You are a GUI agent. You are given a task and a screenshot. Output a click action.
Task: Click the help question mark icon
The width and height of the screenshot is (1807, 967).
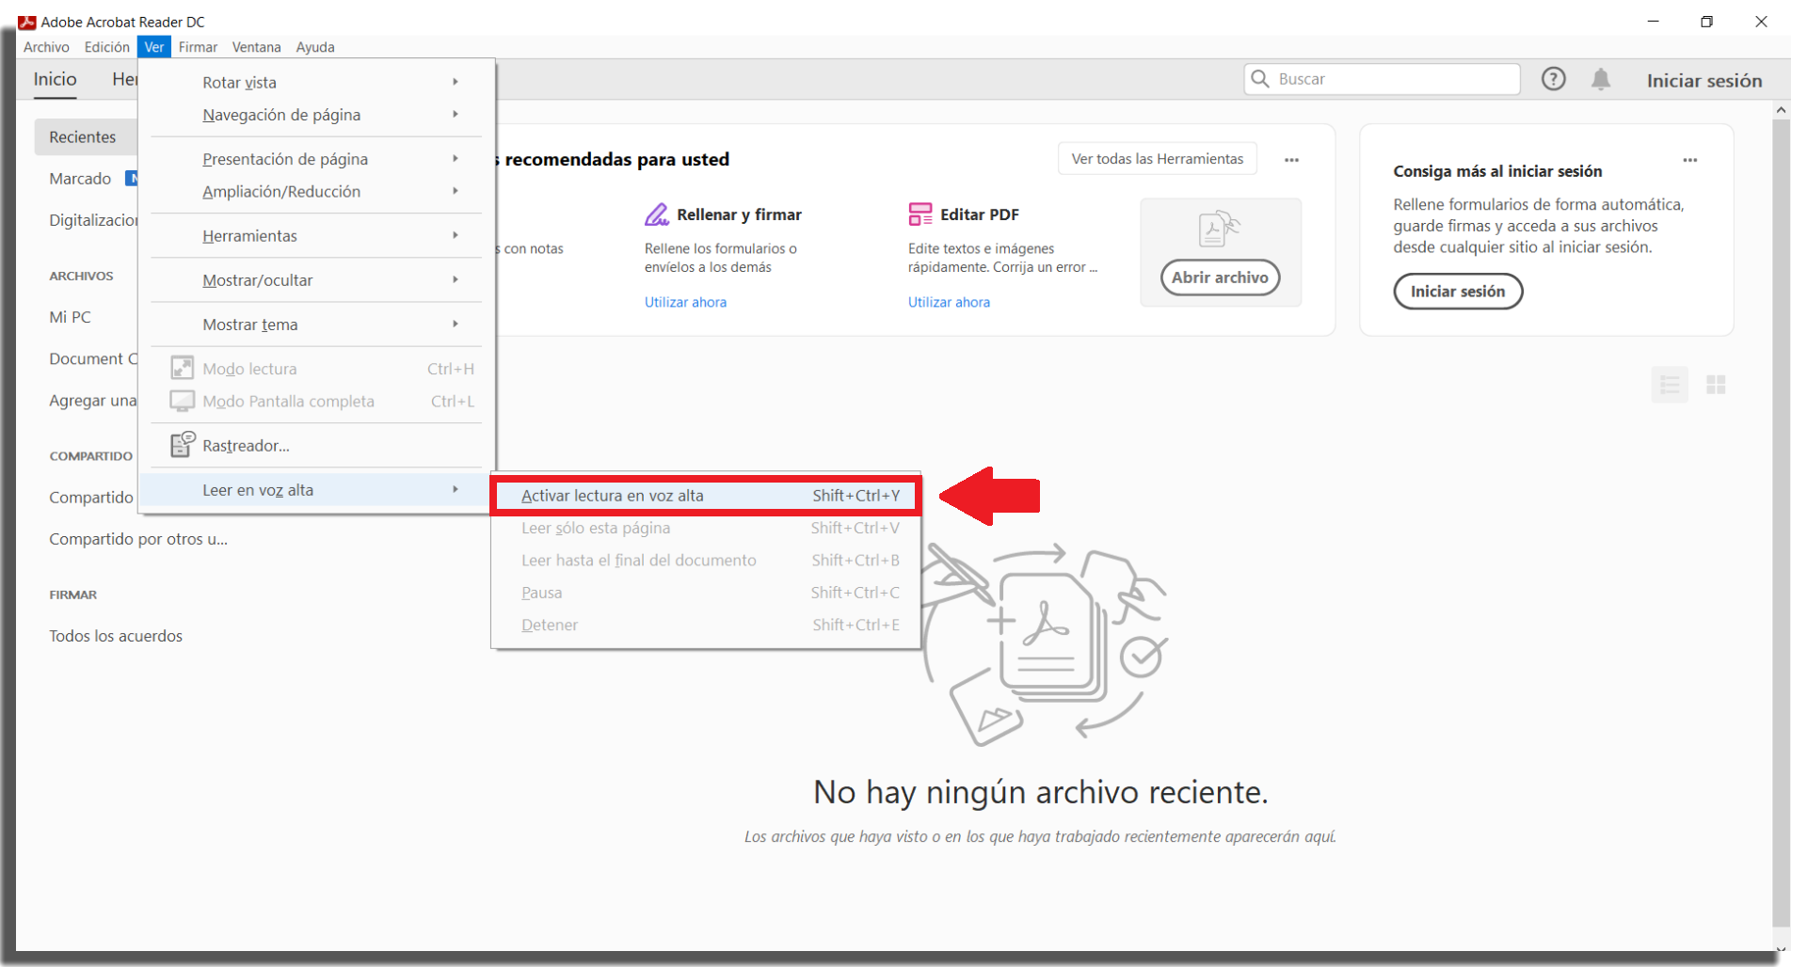pyautogui.click(x=1553, y=79)
